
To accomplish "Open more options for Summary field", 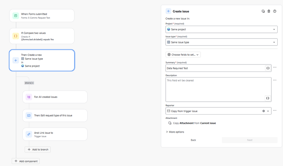I will tap(275, 67).
